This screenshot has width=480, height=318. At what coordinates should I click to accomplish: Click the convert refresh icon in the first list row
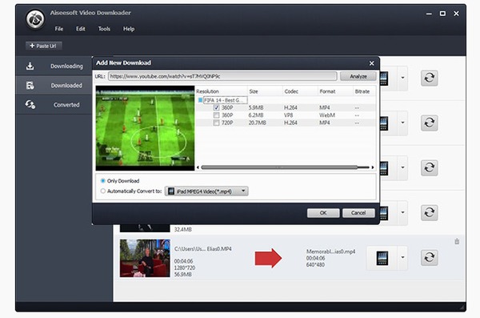click(429, 78)
